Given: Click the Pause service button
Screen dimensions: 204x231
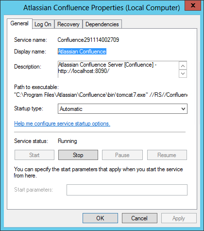Looking at the screenshot, I should 122,155.
